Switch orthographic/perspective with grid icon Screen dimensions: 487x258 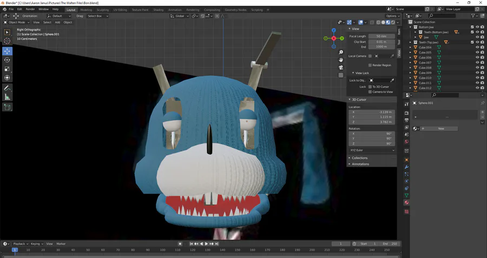click(x=341, y=75)
